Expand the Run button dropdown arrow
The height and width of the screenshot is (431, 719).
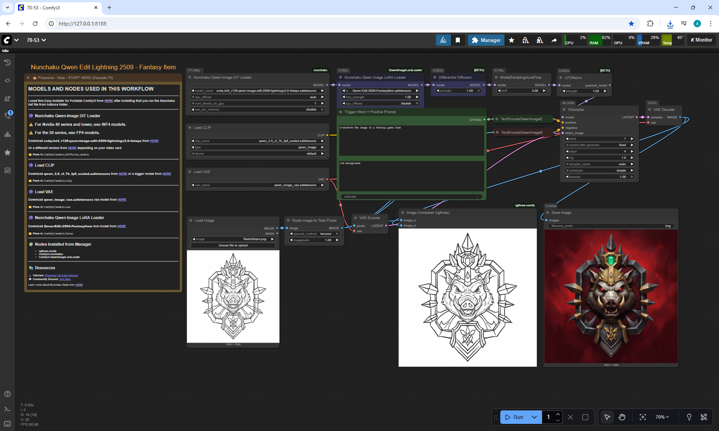(x=534, y=417)
